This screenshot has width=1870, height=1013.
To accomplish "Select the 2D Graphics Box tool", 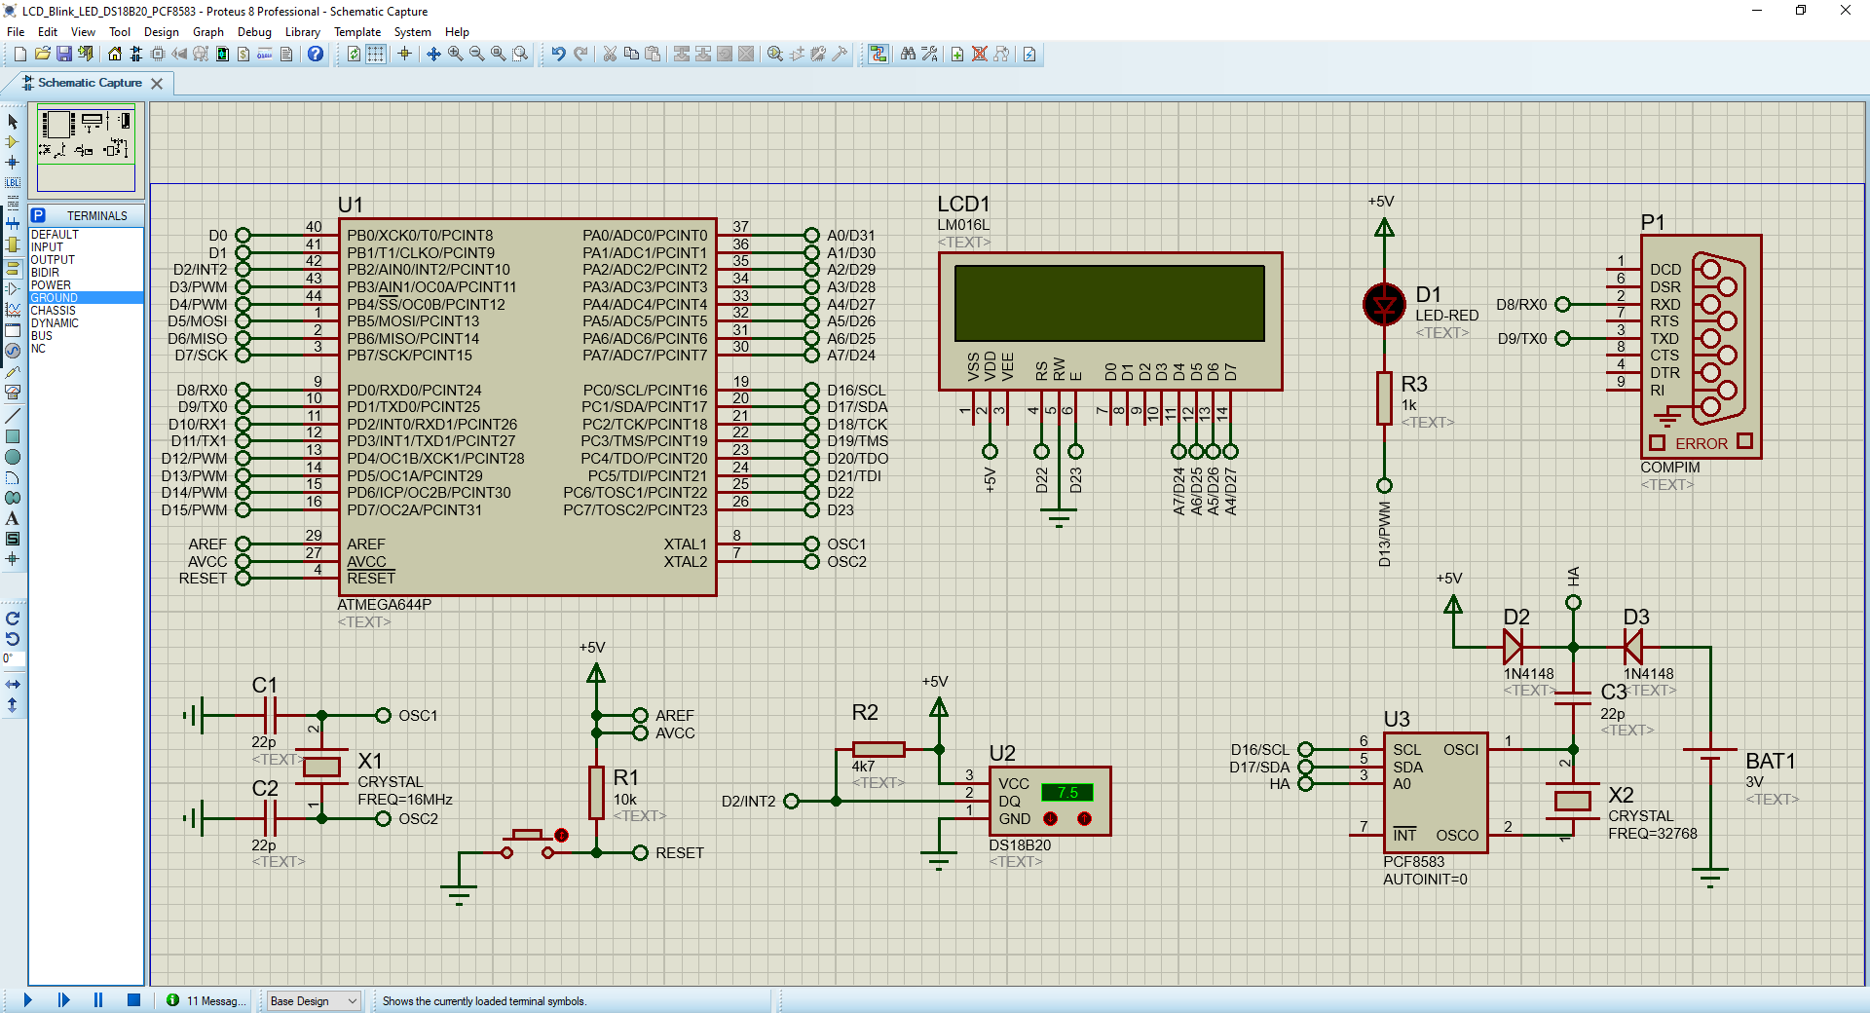I will (x=13, y=436).
